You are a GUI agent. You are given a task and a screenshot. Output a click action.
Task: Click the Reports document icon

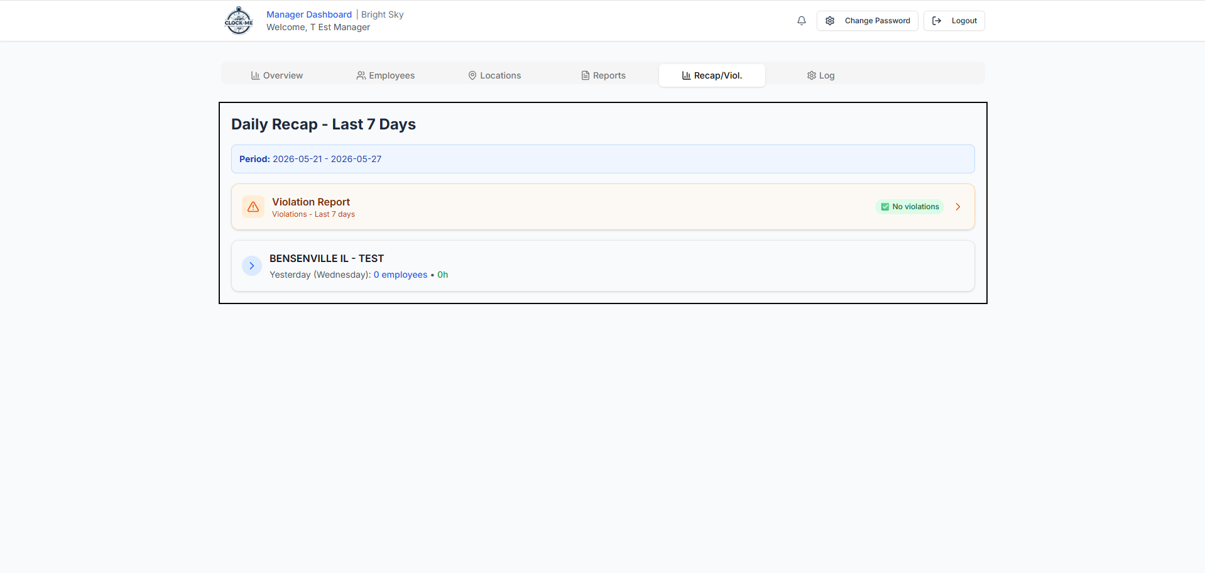pos(586,75)
